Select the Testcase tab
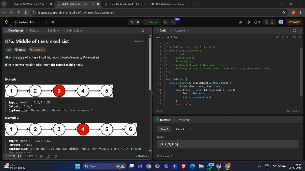305x171 pixels. click(x=163, y=120)
